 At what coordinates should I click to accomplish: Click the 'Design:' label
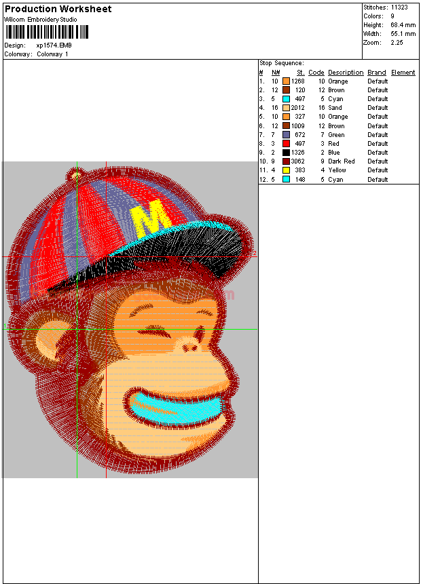(x=15, y=45)
